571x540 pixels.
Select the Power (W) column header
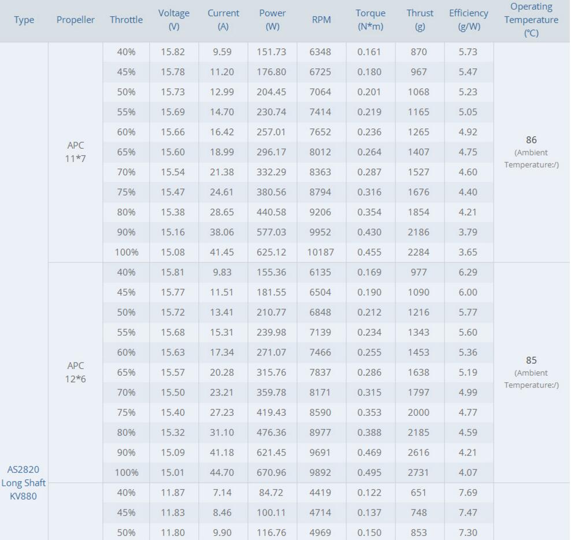pos(272,20)
